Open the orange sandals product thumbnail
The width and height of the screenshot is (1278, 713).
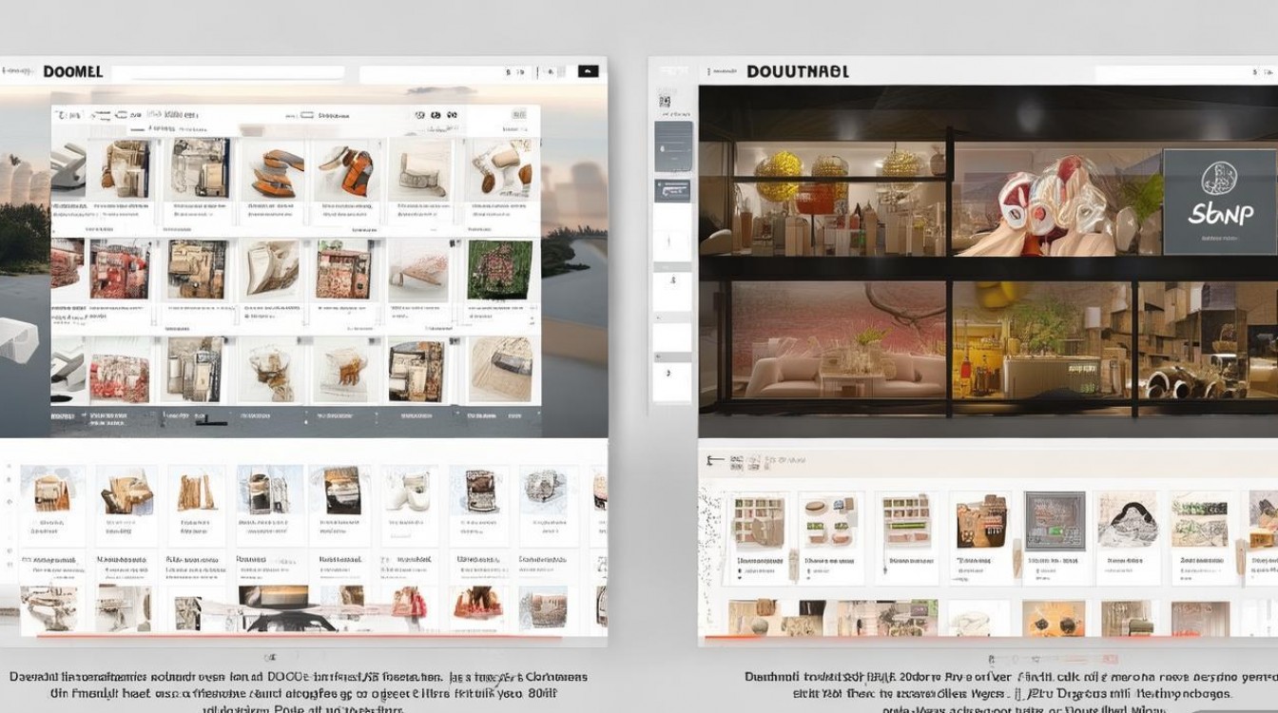click(x=275, y=171)
